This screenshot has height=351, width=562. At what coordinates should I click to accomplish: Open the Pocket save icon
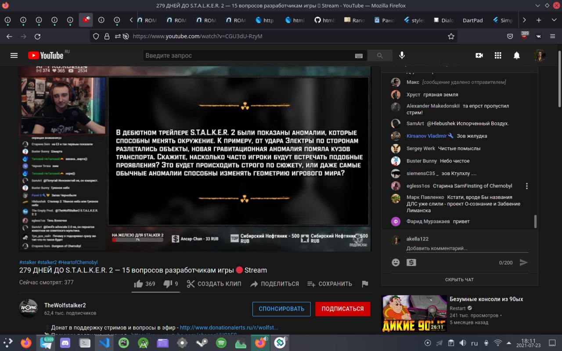point(510,36)
